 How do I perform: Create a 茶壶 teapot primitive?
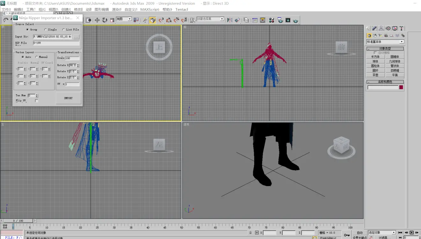click(375, 75)
